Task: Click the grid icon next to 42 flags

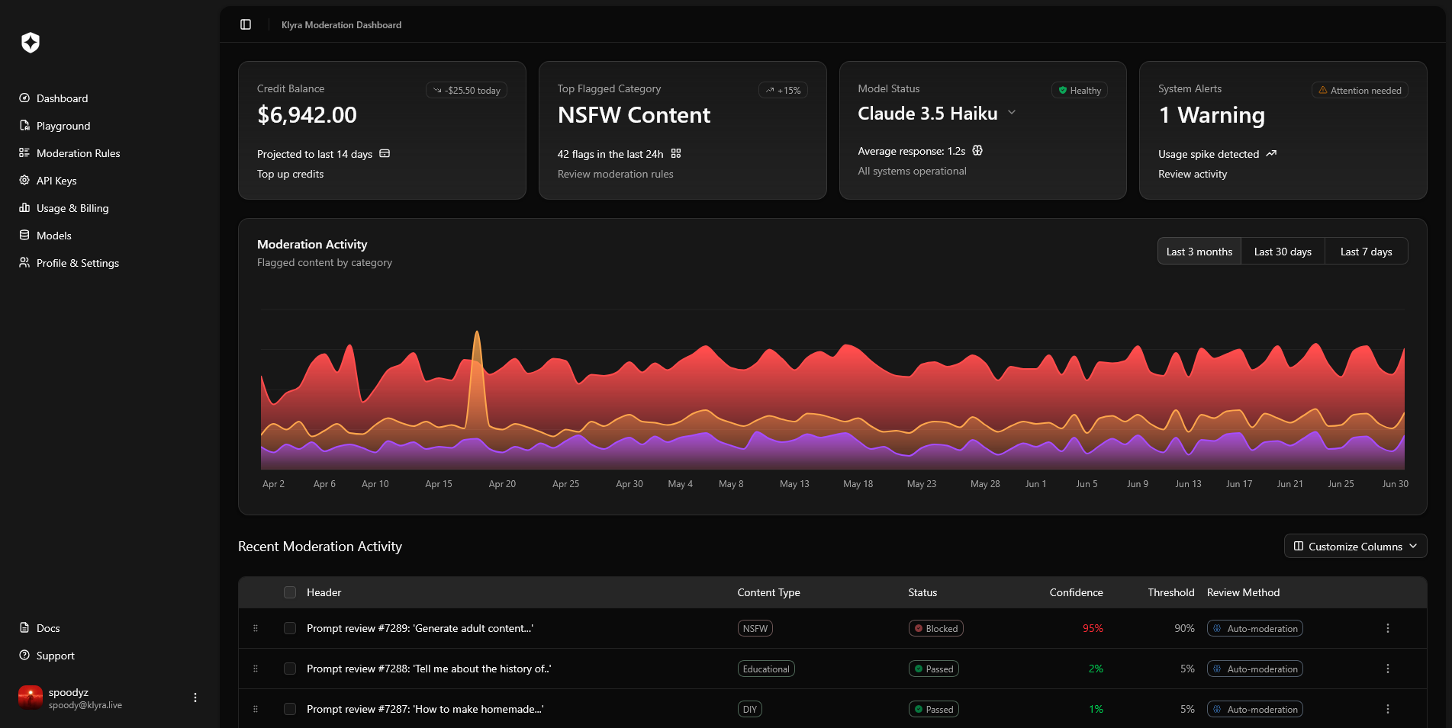Action: click(x=676, y=153)
